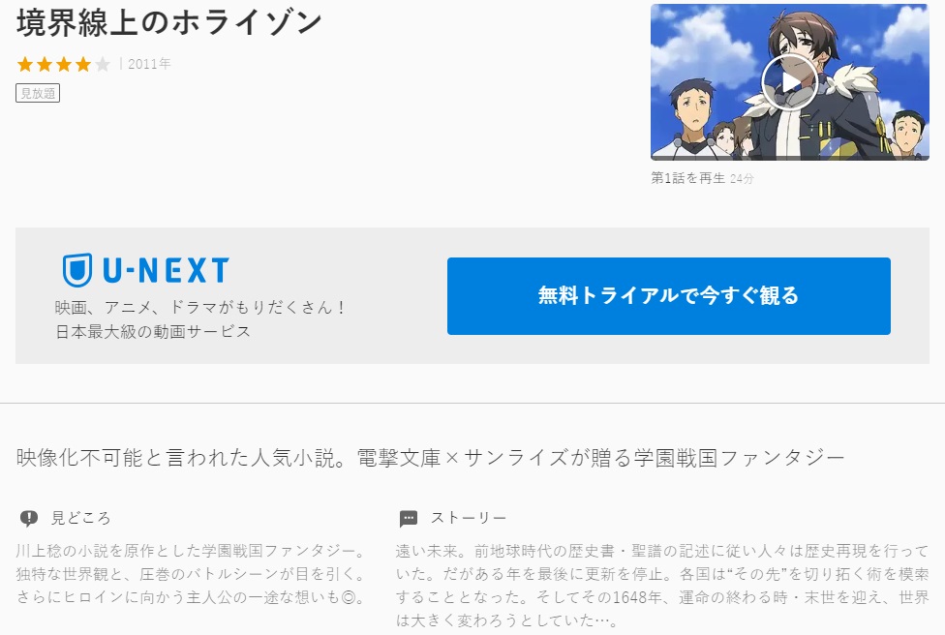The image size is (945, 635).
Task: Click the first gold rating star
Action: point(25,64)
